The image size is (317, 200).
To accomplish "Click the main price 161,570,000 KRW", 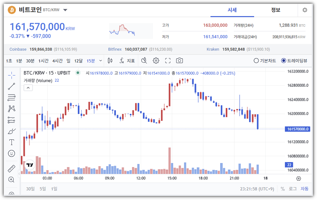I will (42, 27).
